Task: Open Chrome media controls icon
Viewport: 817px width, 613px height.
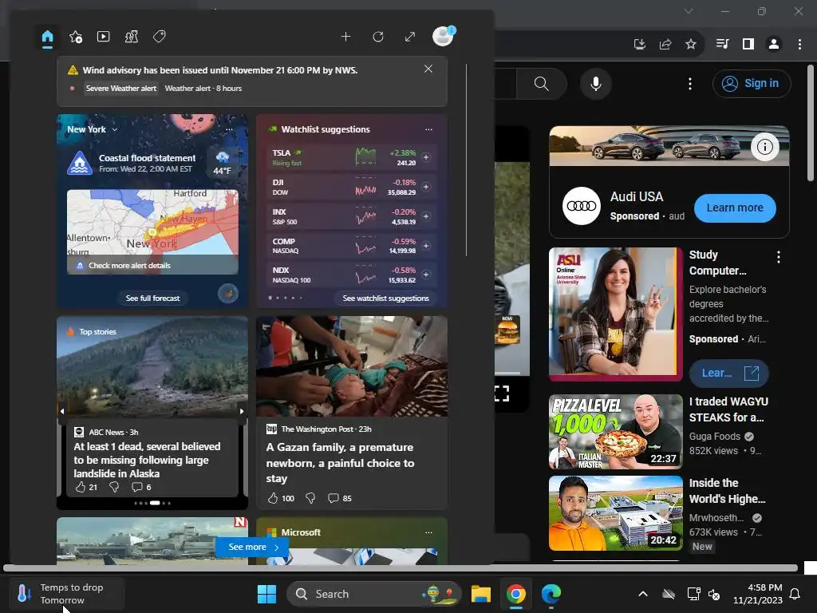Action: point(723,45)
